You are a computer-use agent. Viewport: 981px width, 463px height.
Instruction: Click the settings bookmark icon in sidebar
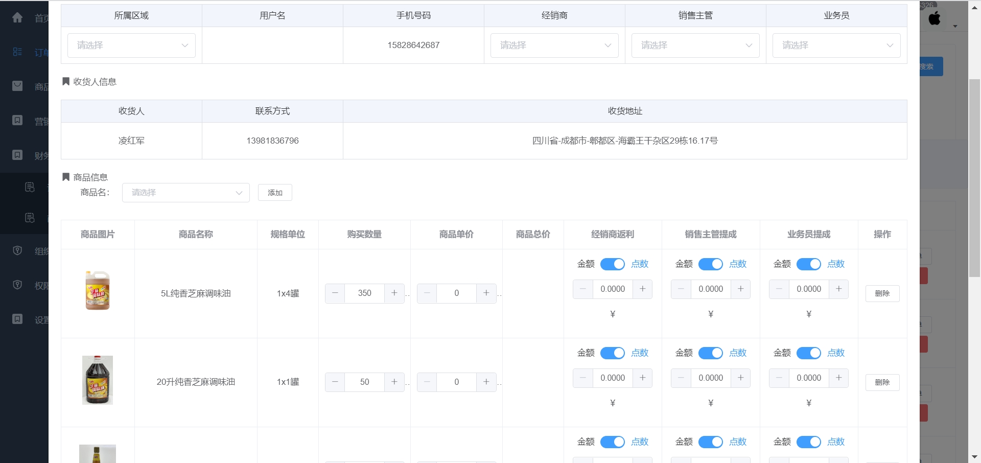click(x=17, y=319)
